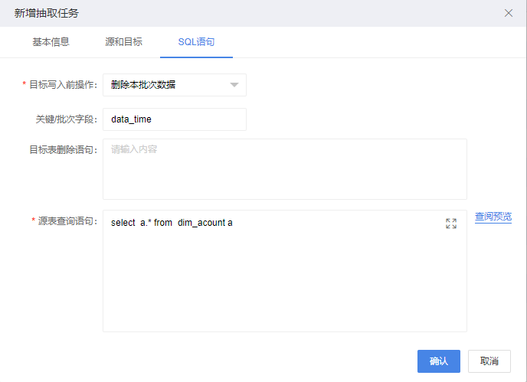527x382 pixels.
Task: Focus the data_time key field input
Action: pyautogui.click(x=175, y=119)
